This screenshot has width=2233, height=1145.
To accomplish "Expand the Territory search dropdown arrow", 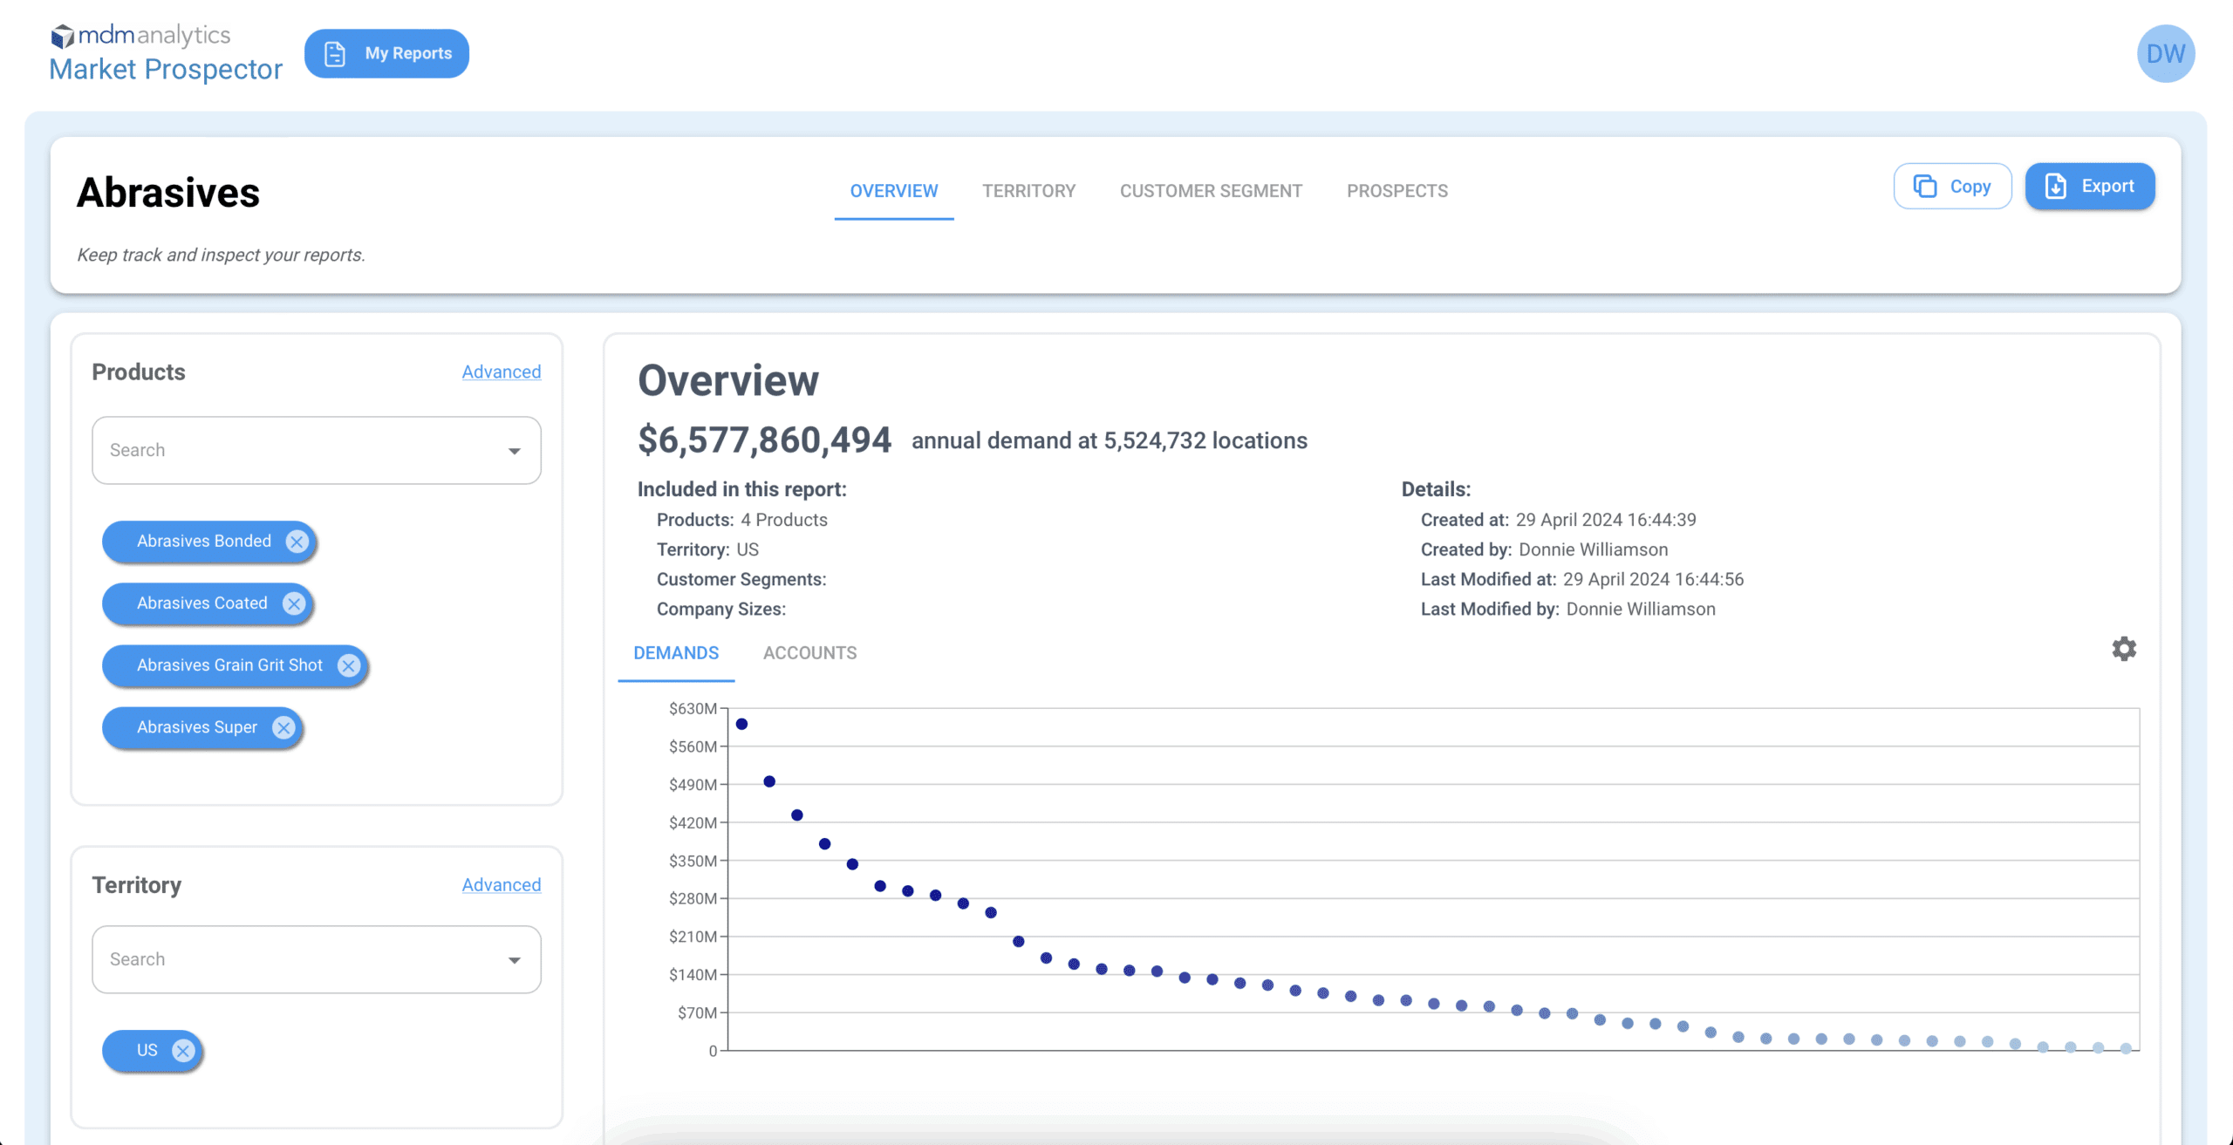I will [x=515, y=960].
